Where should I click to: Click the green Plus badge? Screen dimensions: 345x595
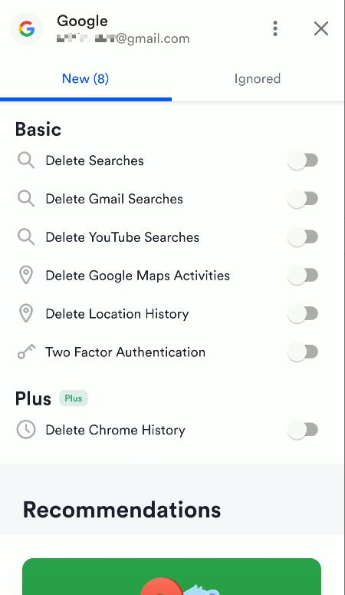(74, 398)
